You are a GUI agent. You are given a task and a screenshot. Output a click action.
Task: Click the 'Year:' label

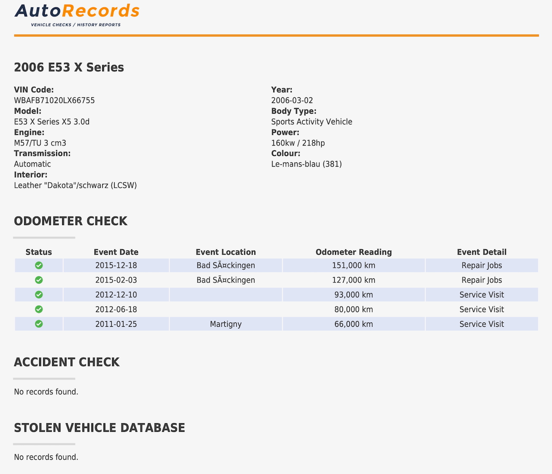pos(282,90)
